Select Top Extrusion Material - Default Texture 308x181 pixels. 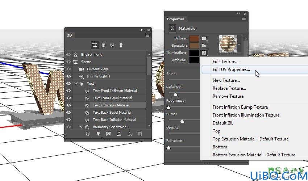pyautogui.click(x=250, y=139)
